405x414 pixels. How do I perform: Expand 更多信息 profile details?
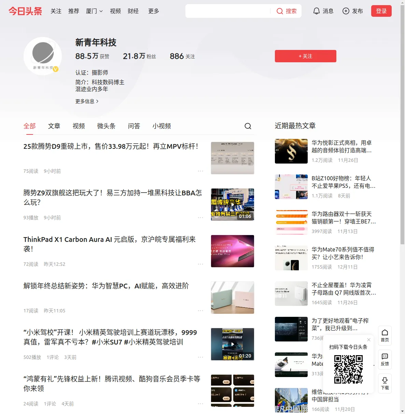pos(87,101)
